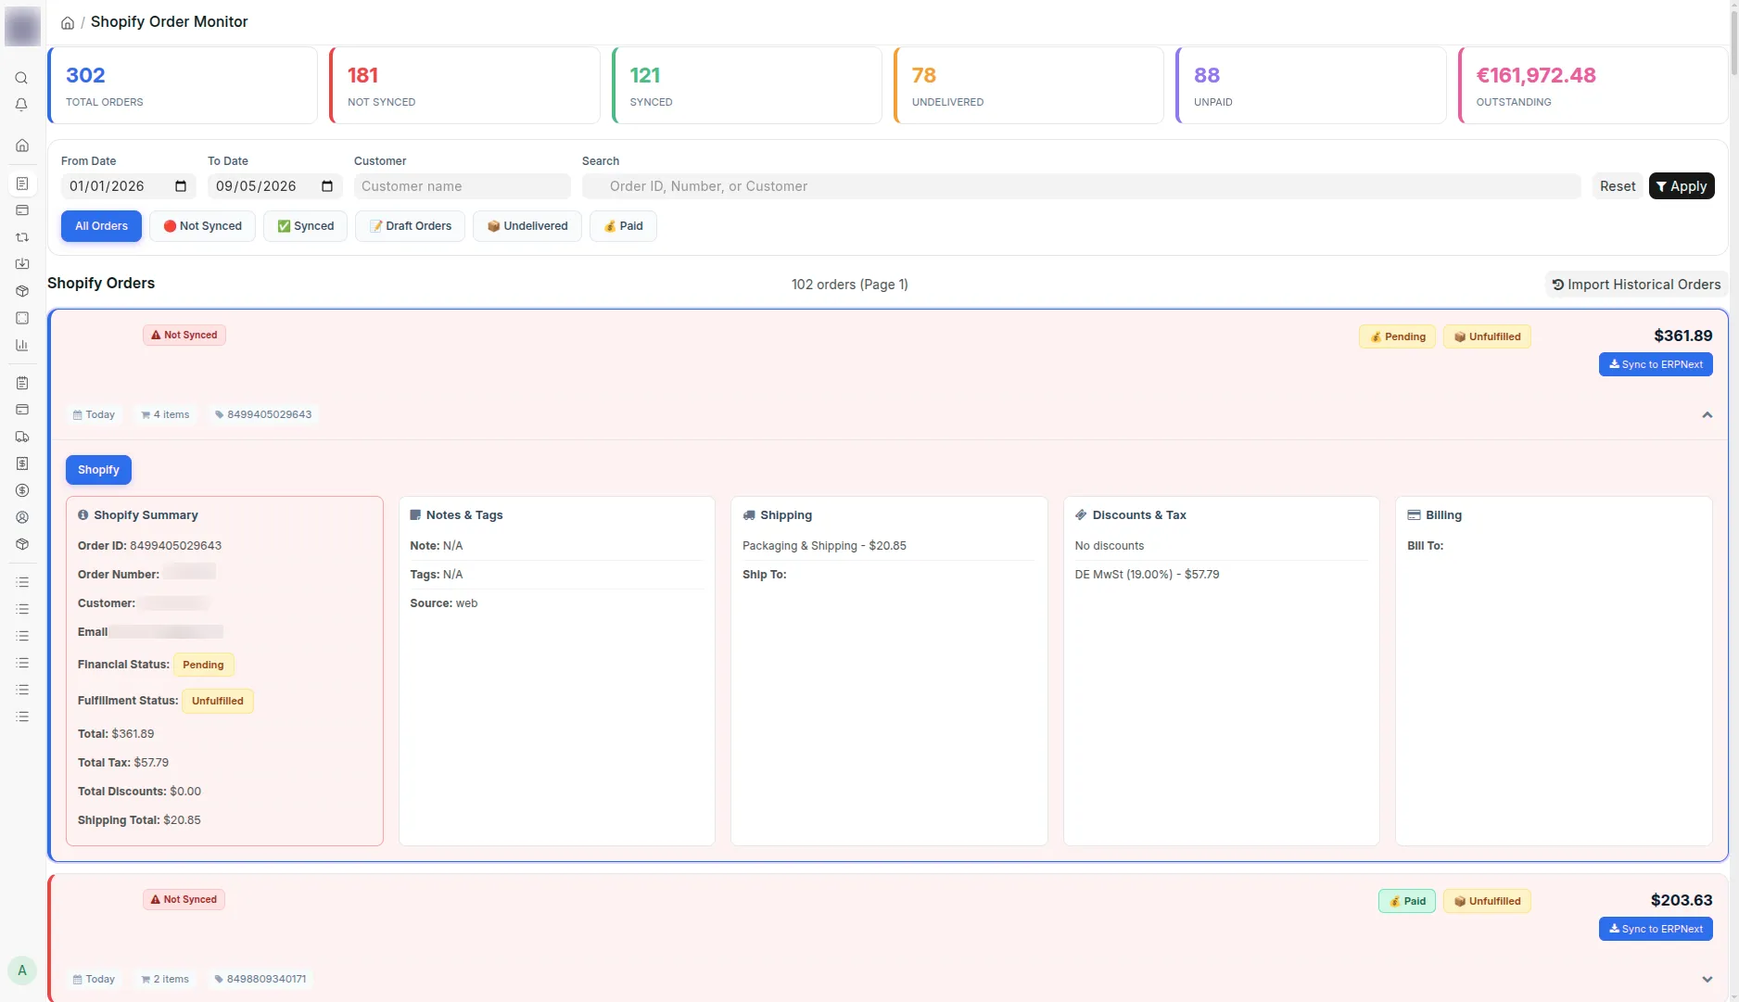Click the dollar receipt icon in sidebar

coord(21,463)
